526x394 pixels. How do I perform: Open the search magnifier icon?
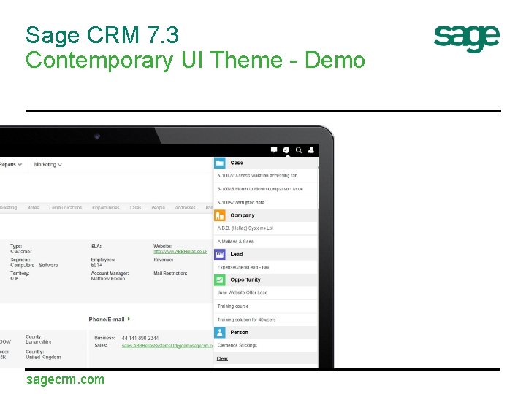click(299, 150)
